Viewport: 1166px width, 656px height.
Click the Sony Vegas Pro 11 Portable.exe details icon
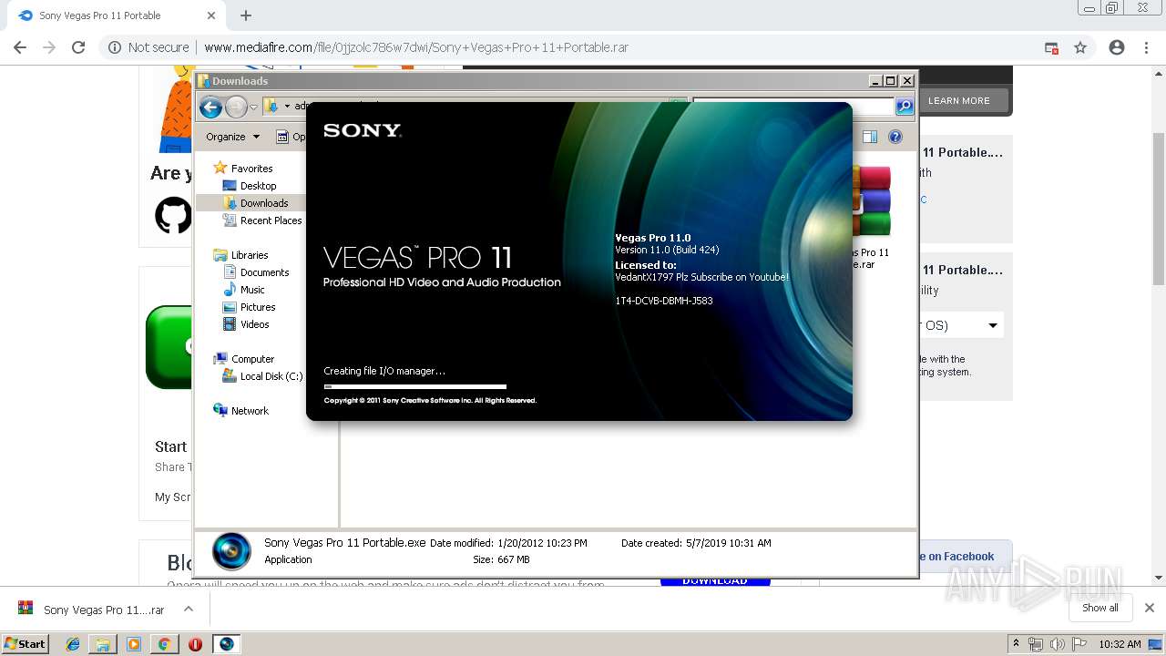pos(231,551)
